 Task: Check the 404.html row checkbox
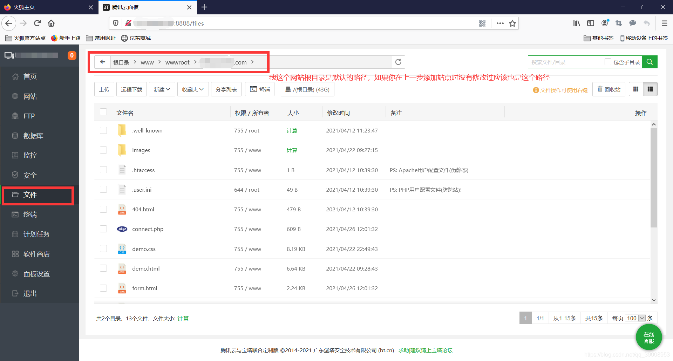(x=103, y=209)
